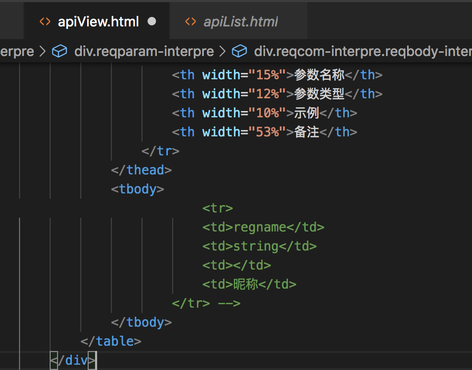The image size is (472, 370).
Task: Click the cube icon before div.reqparam-interpre
Action: click(60, 51)
